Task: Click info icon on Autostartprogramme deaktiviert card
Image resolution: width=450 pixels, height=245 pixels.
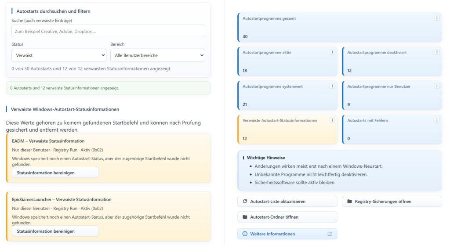Action: 436,52
